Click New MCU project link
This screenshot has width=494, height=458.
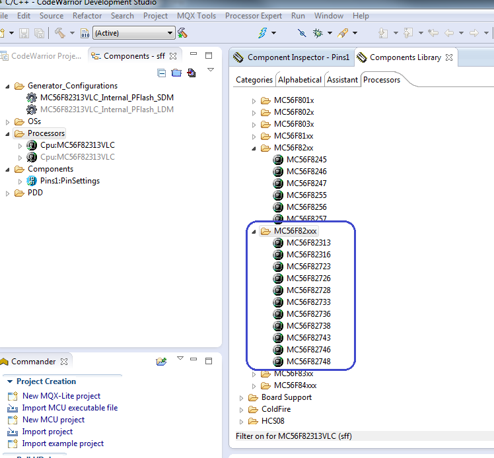(x=53, y=420)
